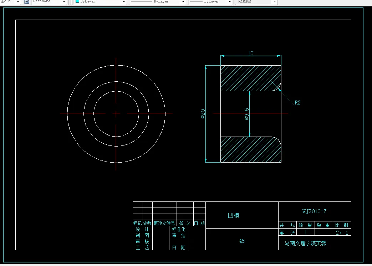Image resolution: width=372 pixels, height=266 pixels.
Task: Click the 日期 cell next to 签字
Action: pyautogui.click(x=199, y=223)
